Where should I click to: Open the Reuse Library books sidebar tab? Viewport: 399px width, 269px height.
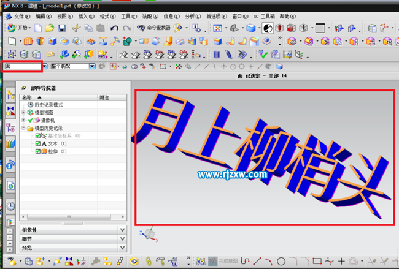(10, 144)
